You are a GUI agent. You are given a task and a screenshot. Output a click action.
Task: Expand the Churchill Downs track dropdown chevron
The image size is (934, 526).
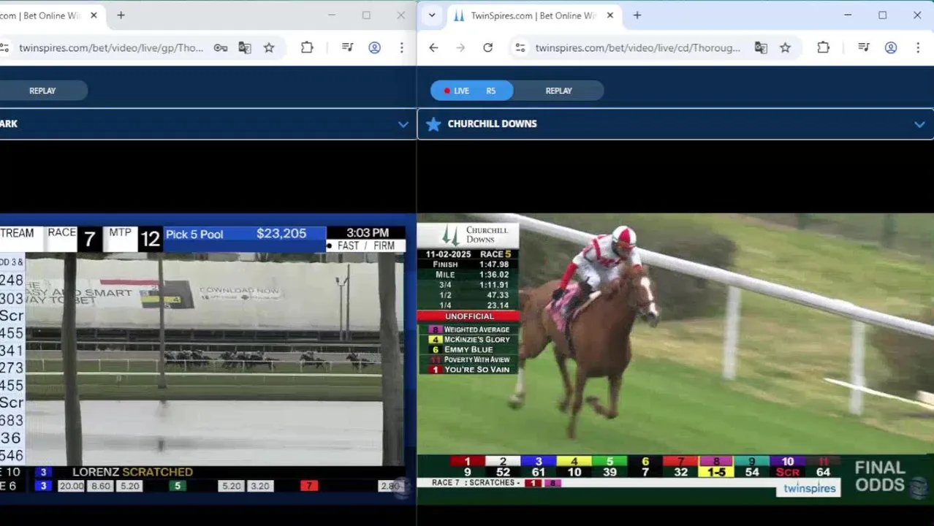coord(919,124)
